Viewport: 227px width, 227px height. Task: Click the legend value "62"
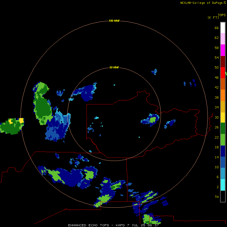point(217,38)
